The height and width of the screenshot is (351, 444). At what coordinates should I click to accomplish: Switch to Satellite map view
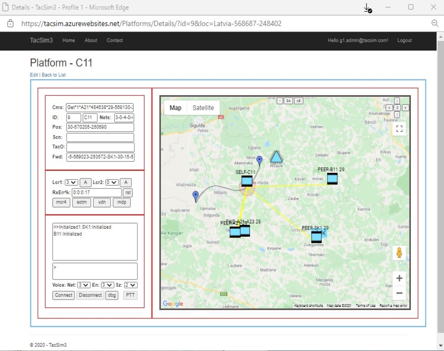[203, 108]
